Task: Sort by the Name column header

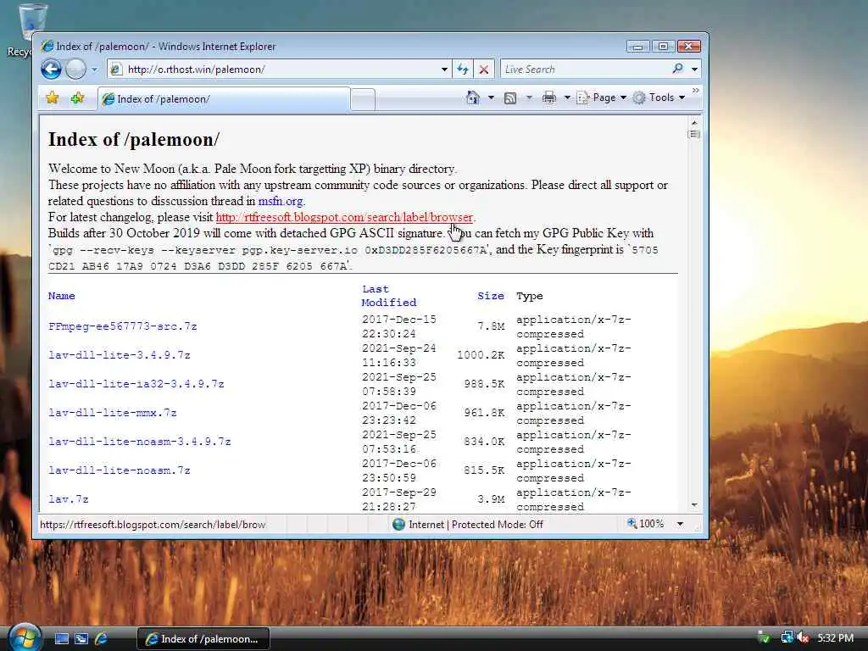Action: coord(61,296)
